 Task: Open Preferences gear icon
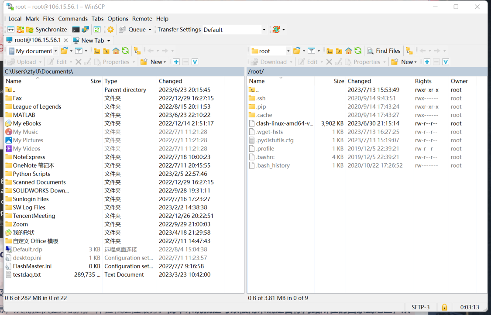click(110, 29)
